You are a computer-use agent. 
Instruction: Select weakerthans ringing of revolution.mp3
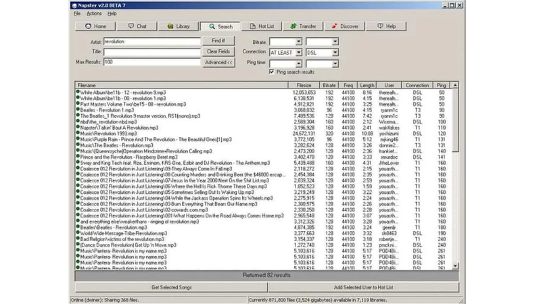264,222
